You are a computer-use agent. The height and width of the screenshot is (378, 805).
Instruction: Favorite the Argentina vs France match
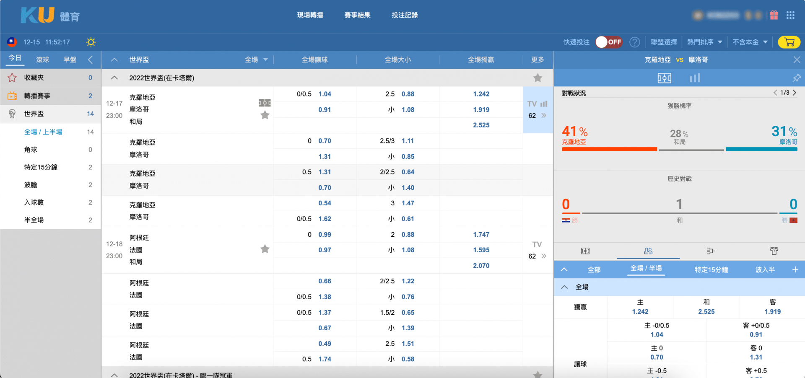tap(265, 249)
